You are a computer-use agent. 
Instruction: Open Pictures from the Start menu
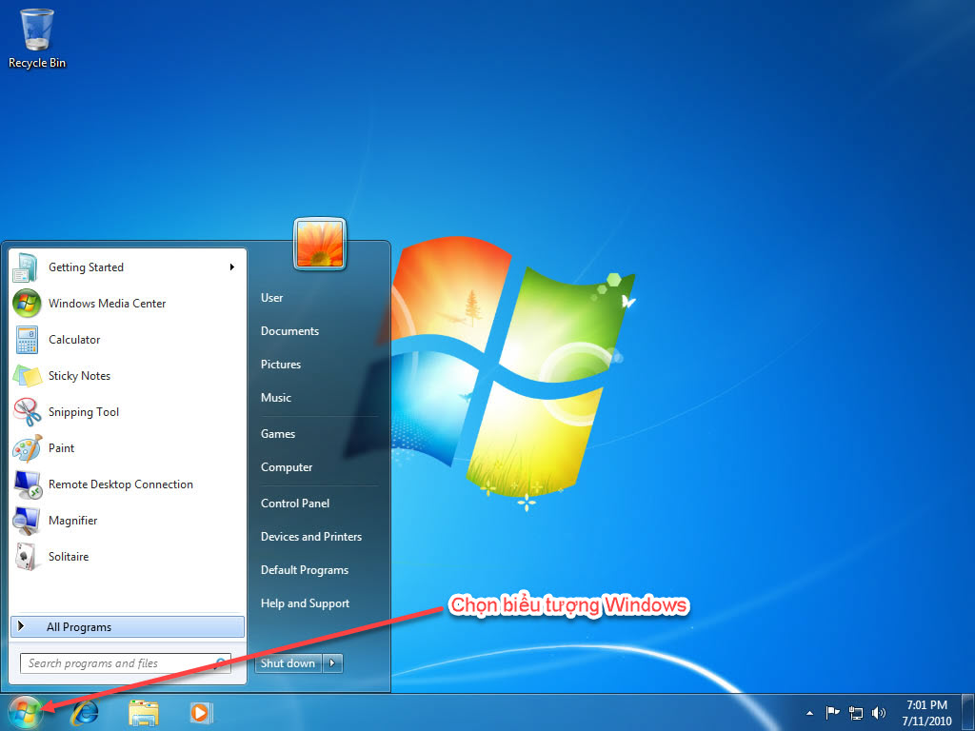[x=281, y=365]
